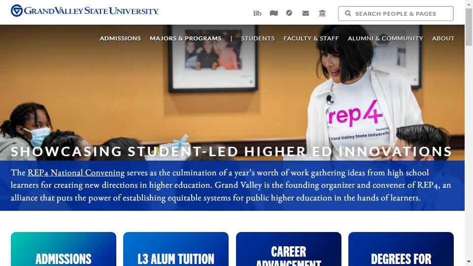Focus the Search People & Pages field
This screenshot has width=473, height=266.
[x=396, y=14]
